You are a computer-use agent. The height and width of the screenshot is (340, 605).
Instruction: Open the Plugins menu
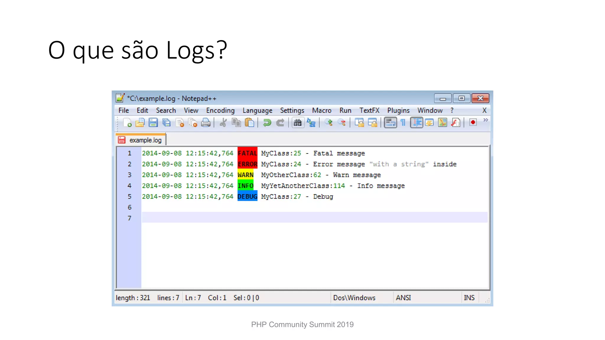pos(399,110)
